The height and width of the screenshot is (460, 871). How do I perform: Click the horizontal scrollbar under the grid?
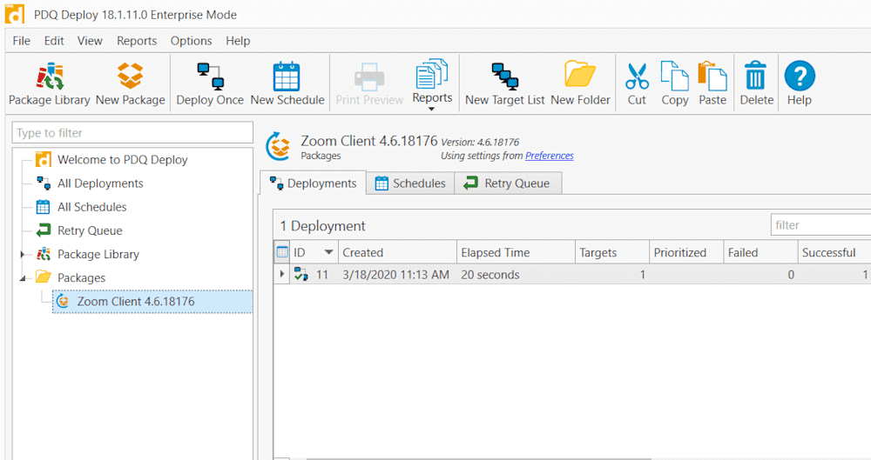coord(477,458)
